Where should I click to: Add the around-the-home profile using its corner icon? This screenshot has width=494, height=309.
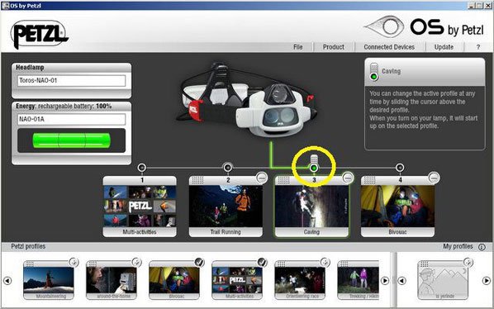pos(136,263)
